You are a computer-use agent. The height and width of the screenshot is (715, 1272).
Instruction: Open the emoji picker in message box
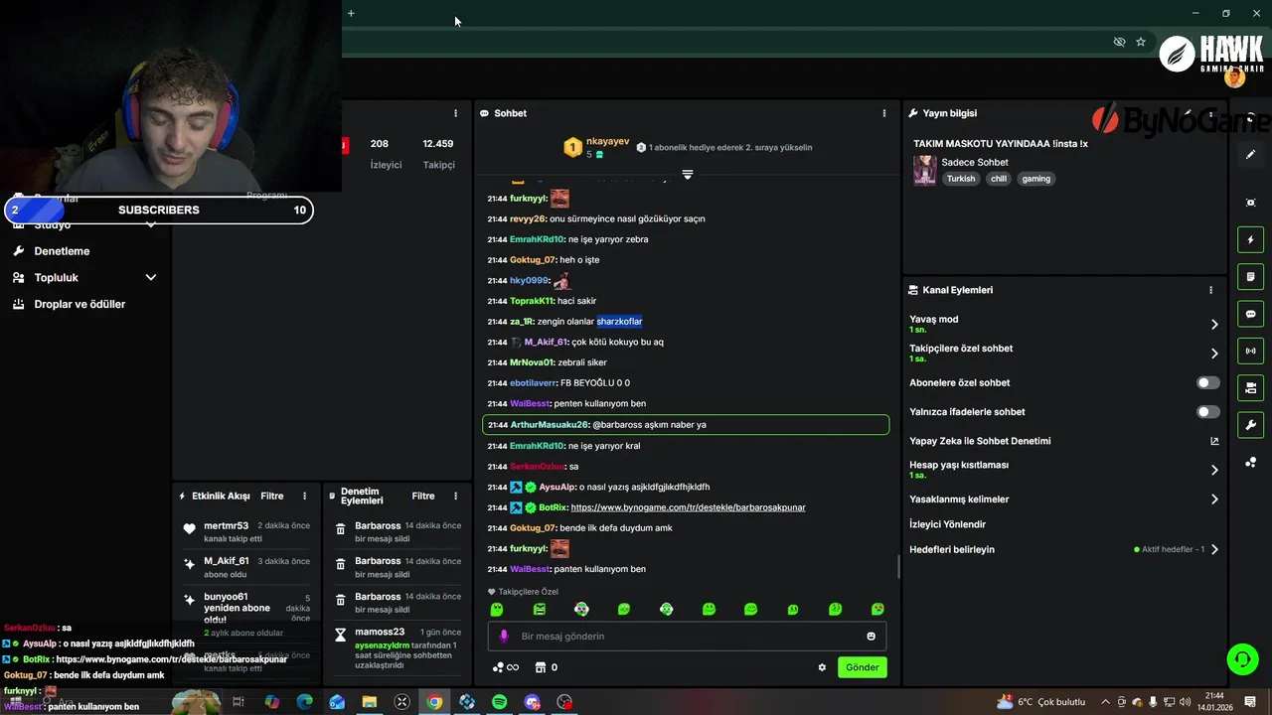coord(872,637)
